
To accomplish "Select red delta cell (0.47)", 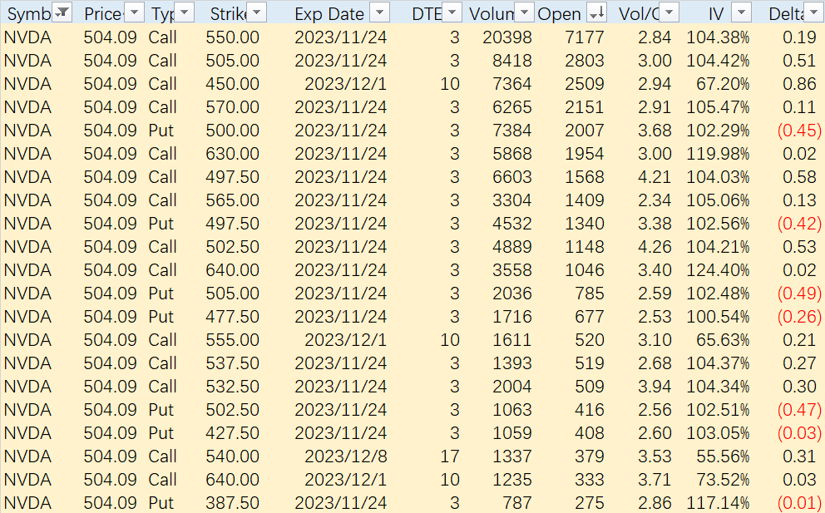I will (x=799, y=409).
